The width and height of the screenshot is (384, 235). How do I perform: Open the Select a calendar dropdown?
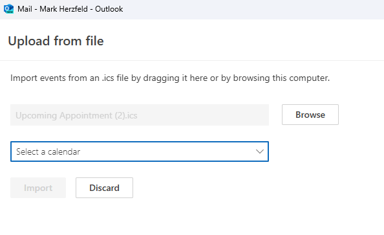click(x=140, y=151)
